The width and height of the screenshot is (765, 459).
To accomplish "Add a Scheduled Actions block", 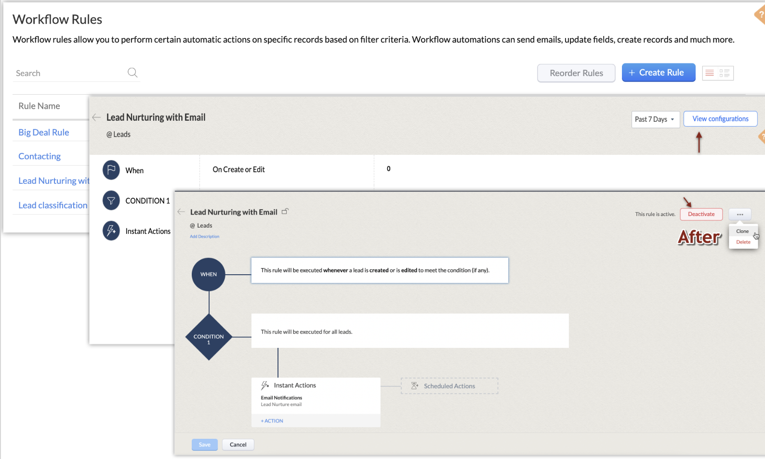I will coord(449,386).
